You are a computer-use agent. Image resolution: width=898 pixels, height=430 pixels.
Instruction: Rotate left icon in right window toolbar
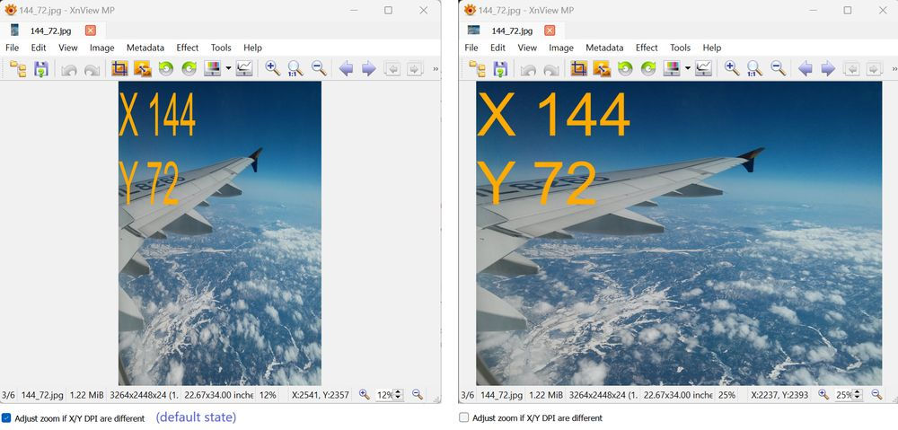point(625,69)
